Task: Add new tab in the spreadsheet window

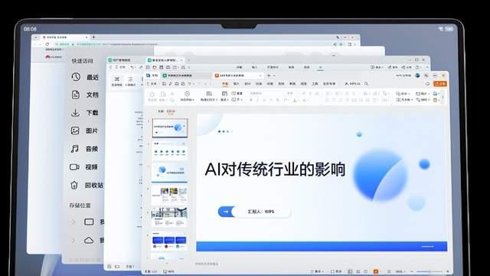Action: point(188,60)
